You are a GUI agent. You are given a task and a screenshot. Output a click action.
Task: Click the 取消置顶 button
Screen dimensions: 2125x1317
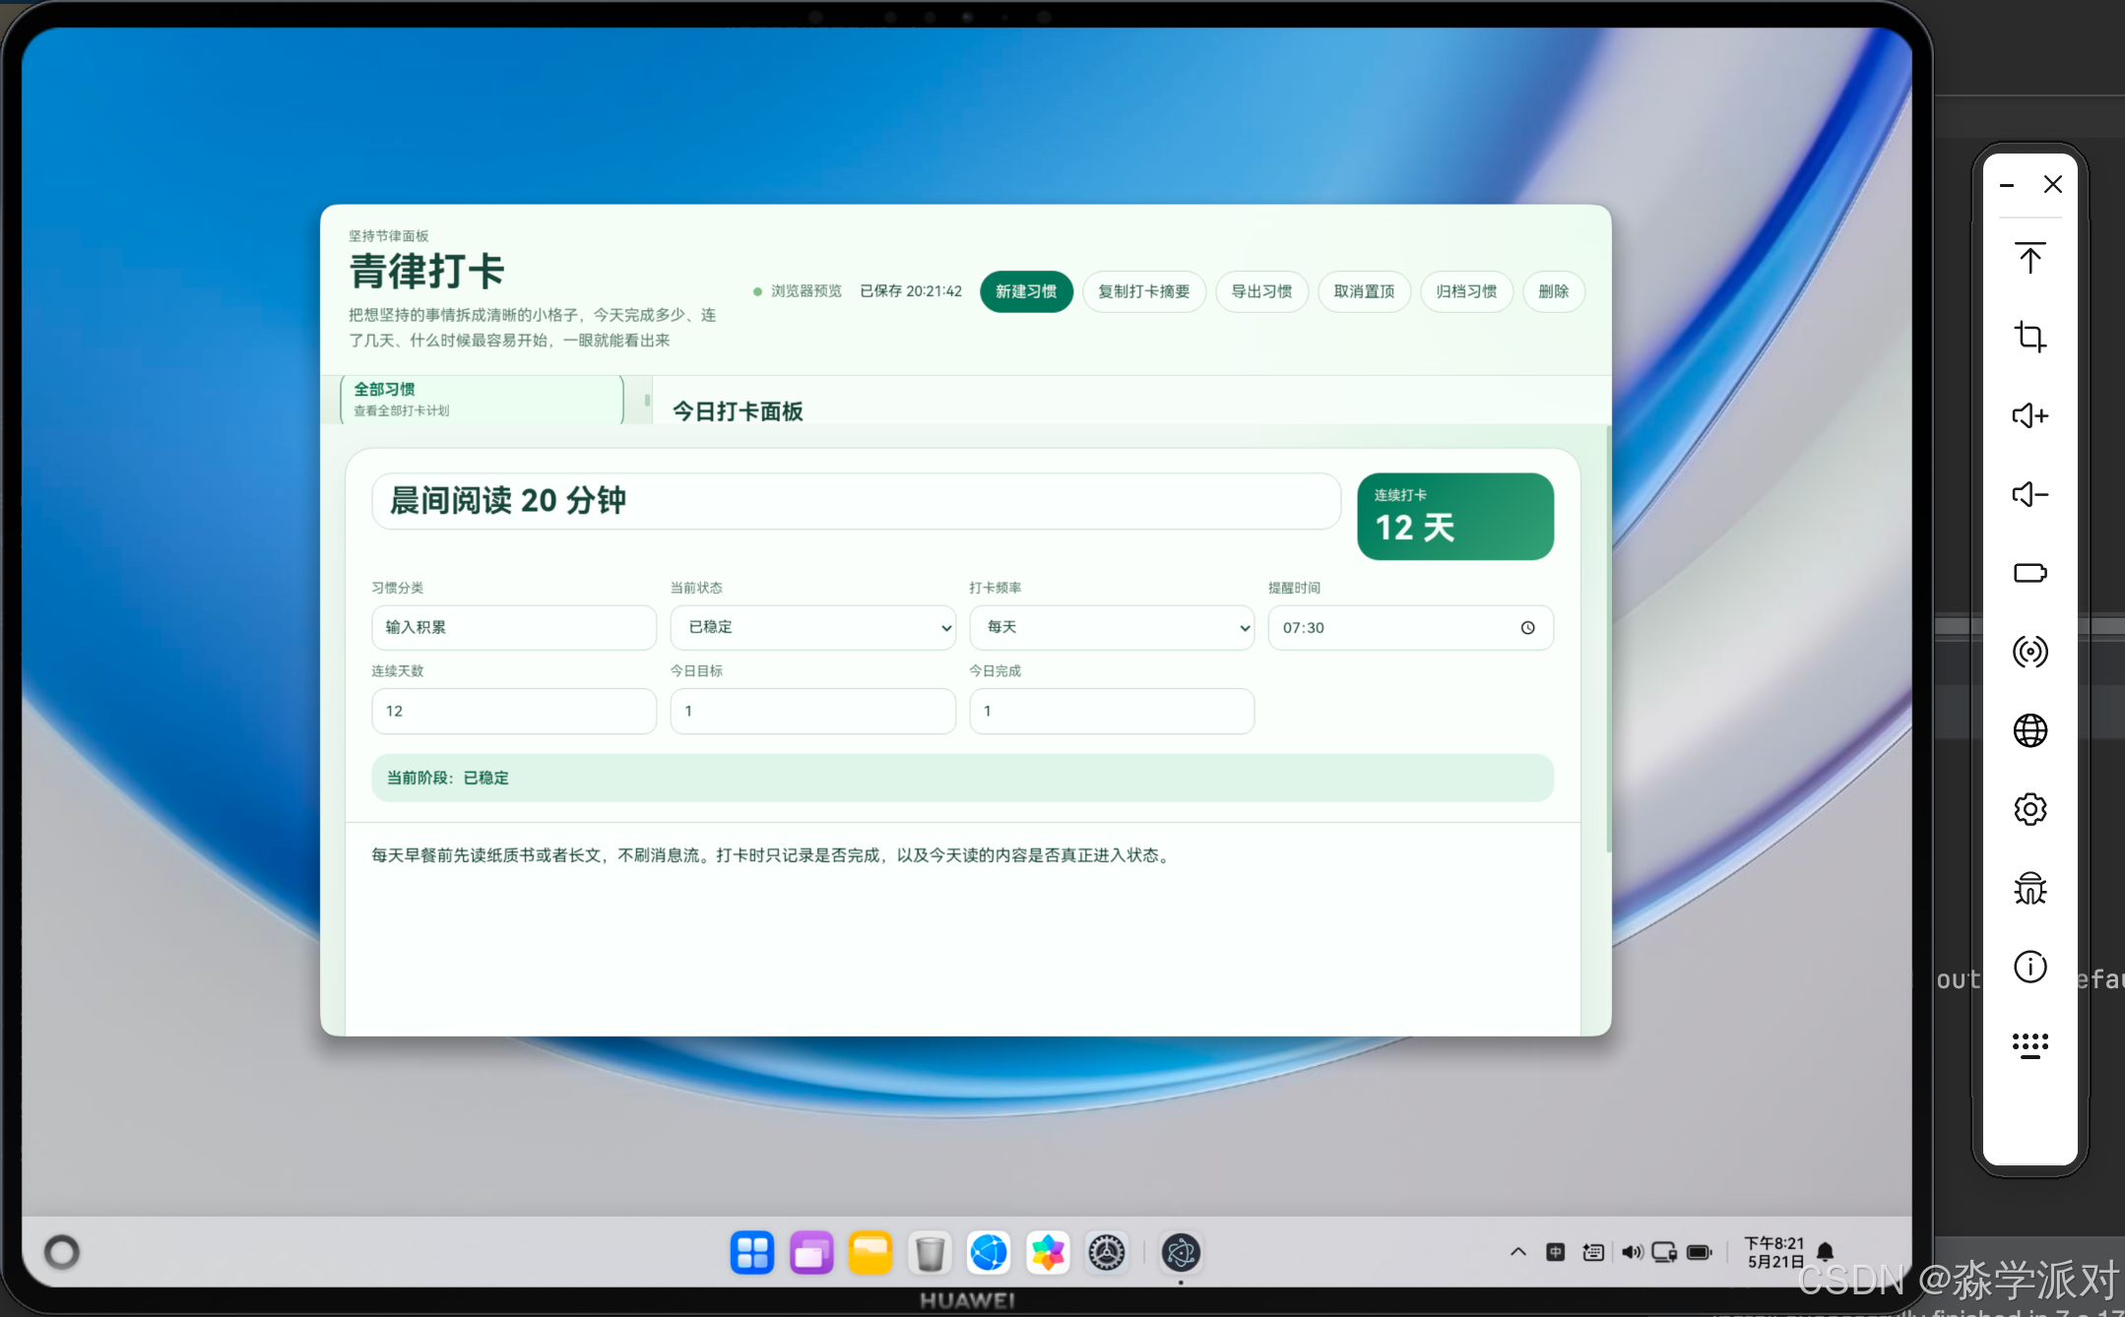[1364, 291]
